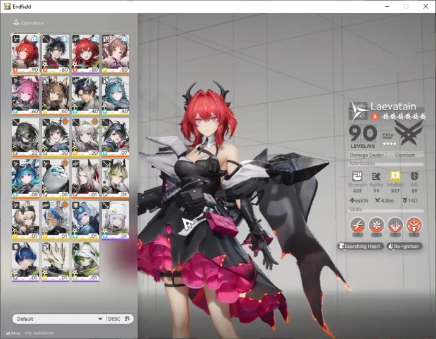Click the Attributes section header

386,164
